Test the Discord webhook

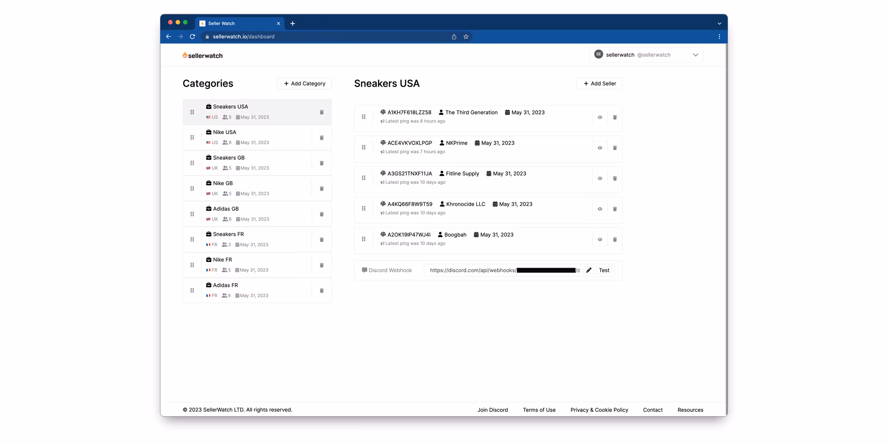[x=604, y=270]
